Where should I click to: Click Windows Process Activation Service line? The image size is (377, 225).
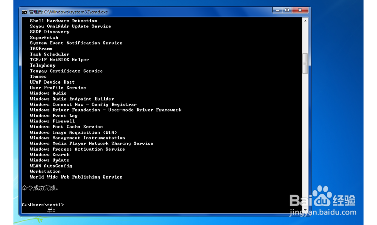77,149
